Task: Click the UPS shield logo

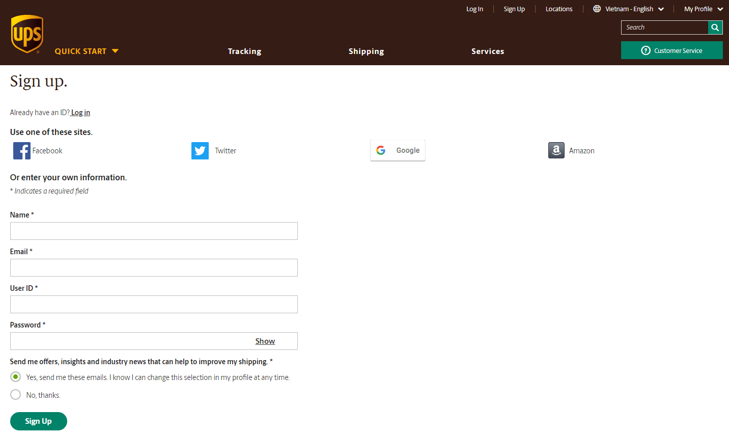Action: [x=27, y=34]
